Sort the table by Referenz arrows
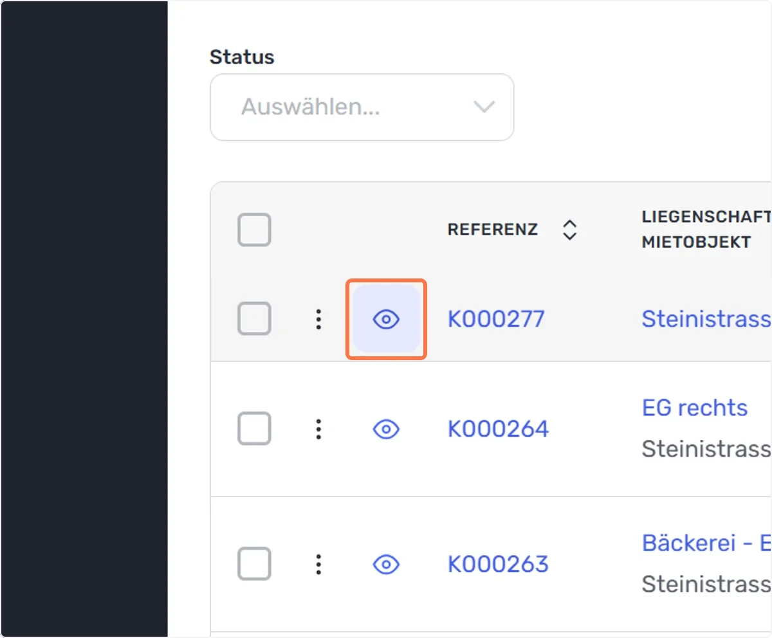772x638 pixels. pos(569,230)
